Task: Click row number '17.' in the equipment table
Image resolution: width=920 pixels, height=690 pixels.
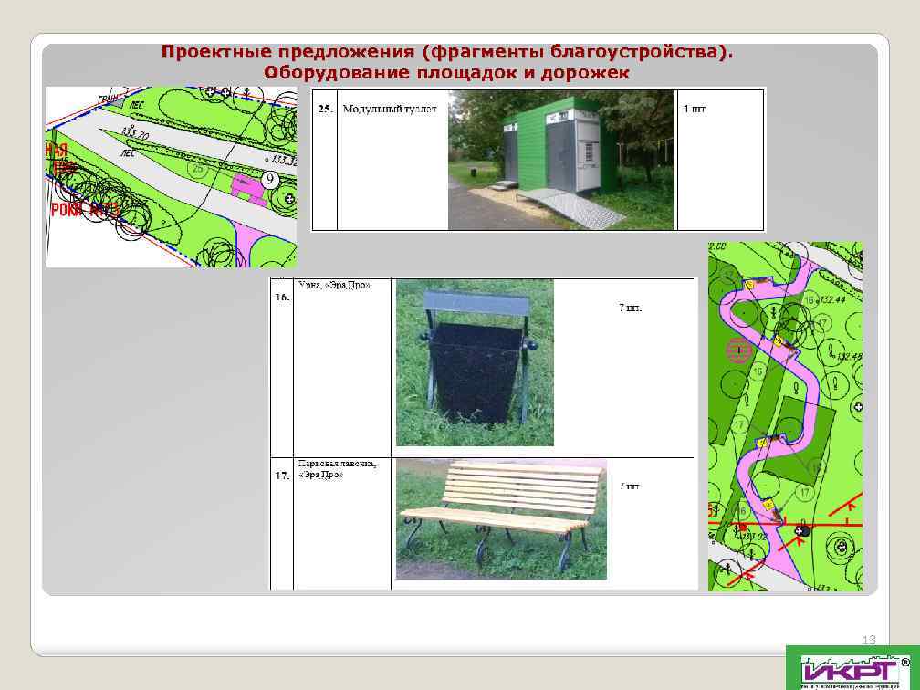Action: coord(282,476)
